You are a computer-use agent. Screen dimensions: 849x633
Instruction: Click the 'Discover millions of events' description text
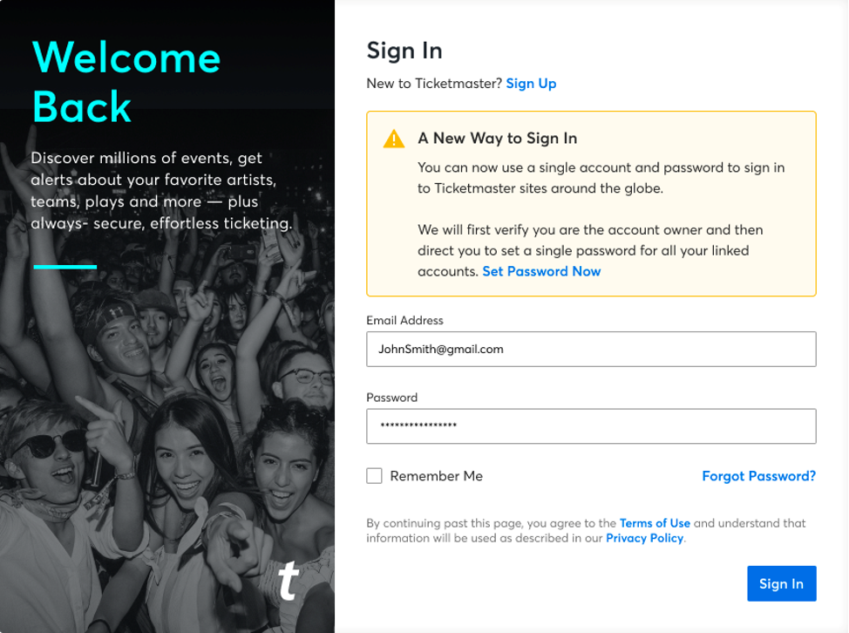point(161,191)
